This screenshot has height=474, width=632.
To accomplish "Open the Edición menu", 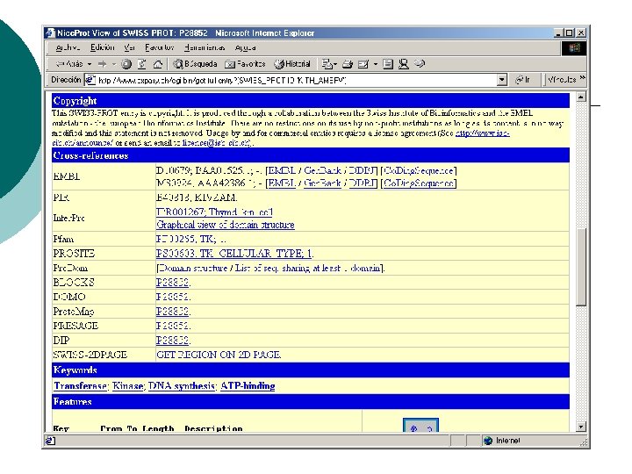I will click(x=103, y=47).
